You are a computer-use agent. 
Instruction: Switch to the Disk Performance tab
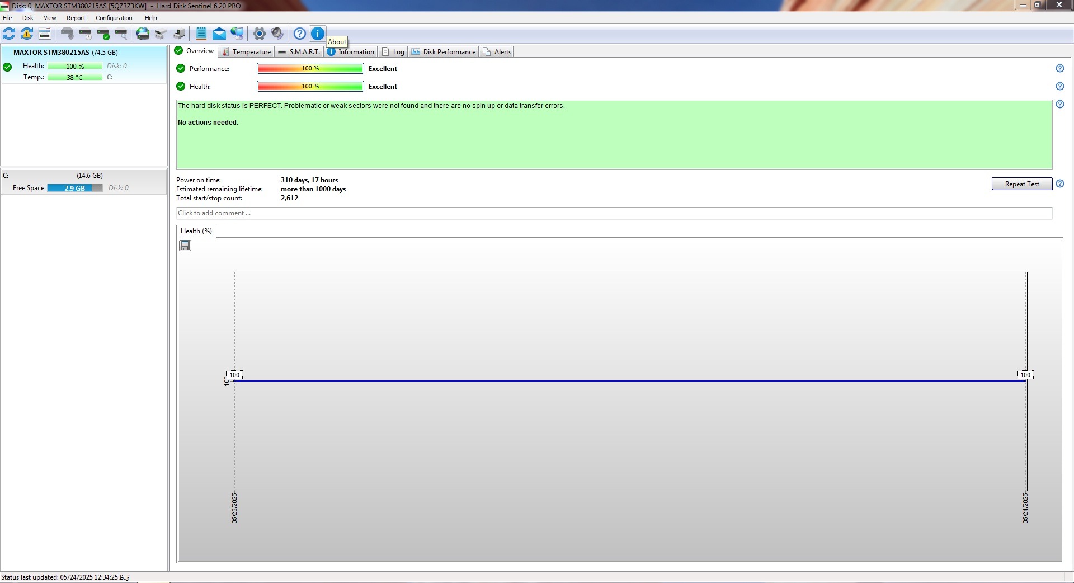pos(444,51)
